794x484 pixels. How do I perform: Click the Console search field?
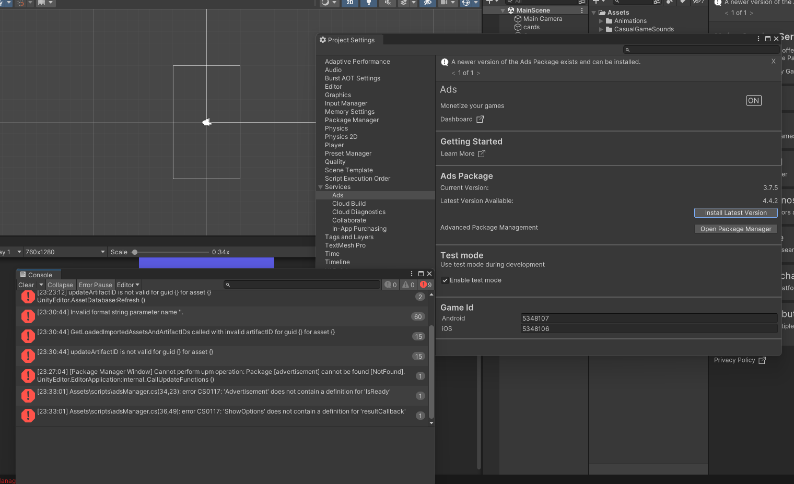pos(302,285)
